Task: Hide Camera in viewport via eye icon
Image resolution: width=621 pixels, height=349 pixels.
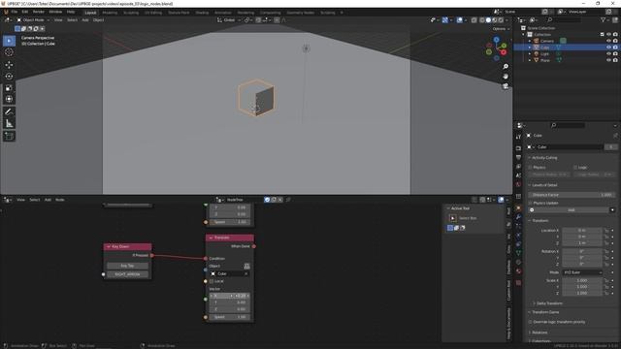Action: click(x=608, y=41)
